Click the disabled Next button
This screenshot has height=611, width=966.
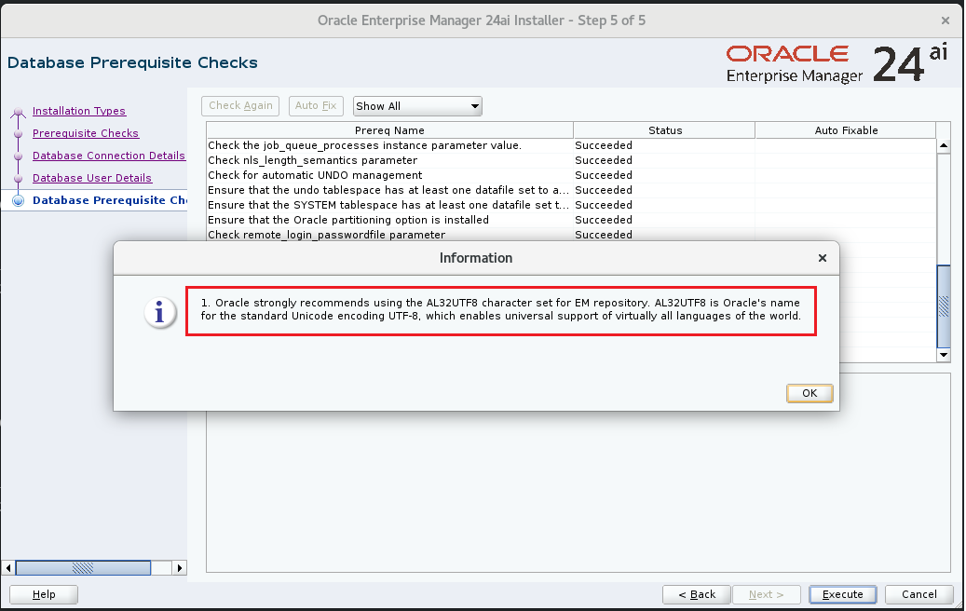coord(766,594)
